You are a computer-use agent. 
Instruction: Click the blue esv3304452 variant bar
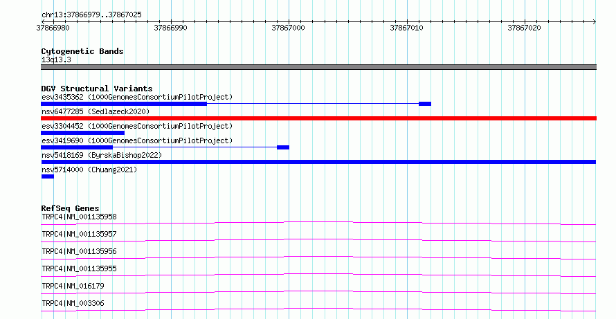point(82,133)
